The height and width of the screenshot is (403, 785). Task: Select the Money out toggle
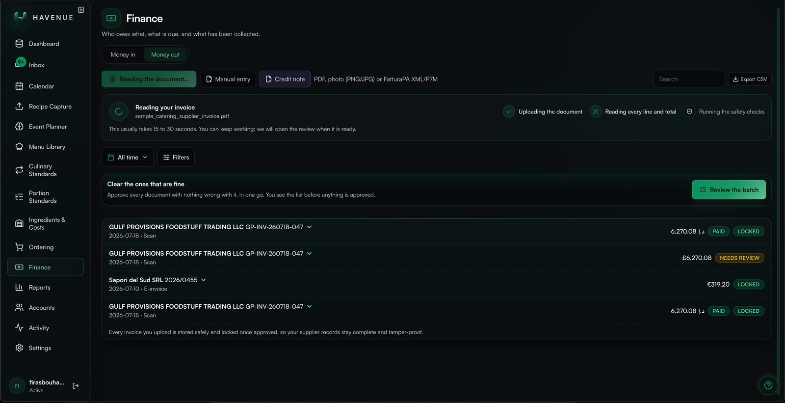coord(165,54)
